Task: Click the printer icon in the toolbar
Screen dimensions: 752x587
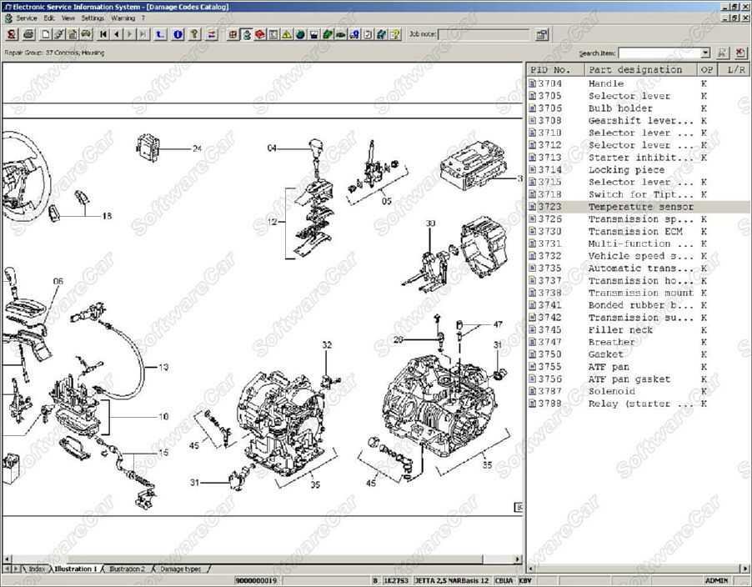Action: pos(28,34)
